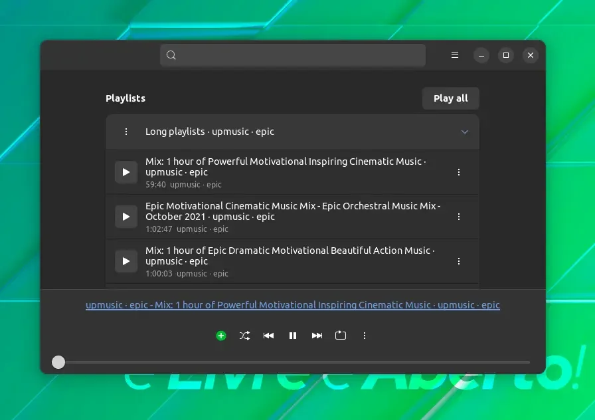Viewport: 595px width, 420px height.
Task: Skip to the next track
Action: pos(317,336)
